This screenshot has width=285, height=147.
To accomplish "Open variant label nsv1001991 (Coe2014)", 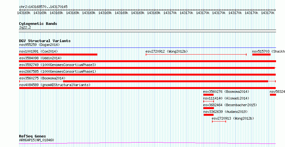I will point(38,51).
